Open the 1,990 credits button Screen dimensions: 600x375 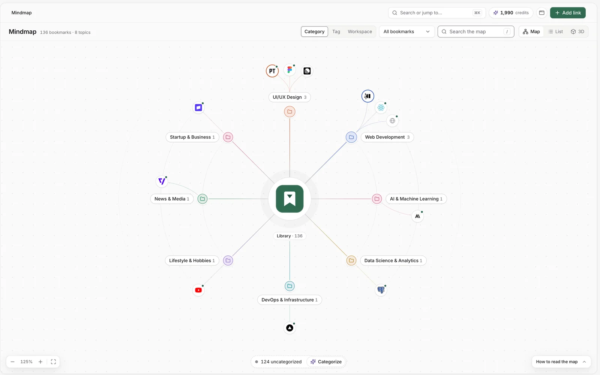(x=511, y=13)
